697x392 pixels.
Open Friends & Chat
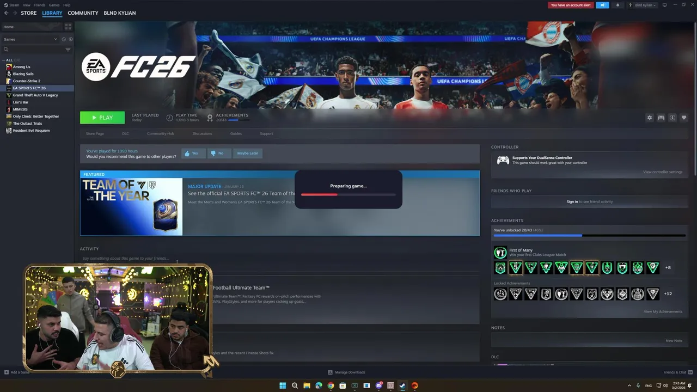click(x=677, y=372)
